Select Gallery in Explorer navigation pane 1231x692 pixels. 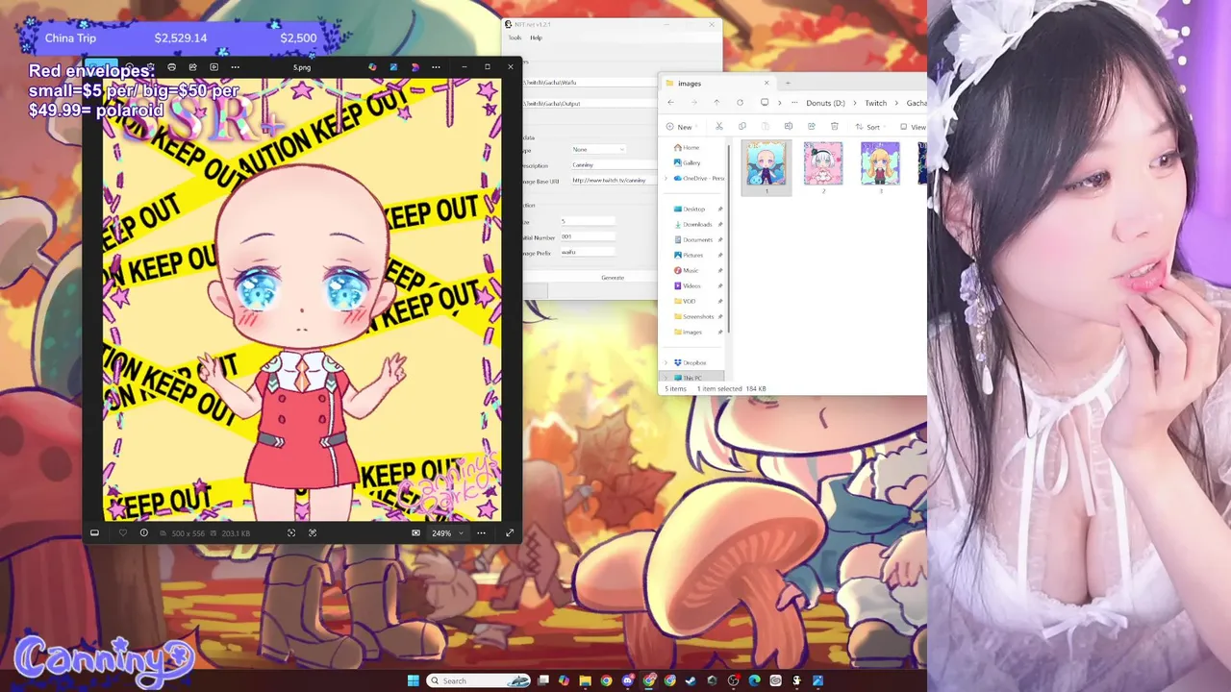click(x=688, y=162)
